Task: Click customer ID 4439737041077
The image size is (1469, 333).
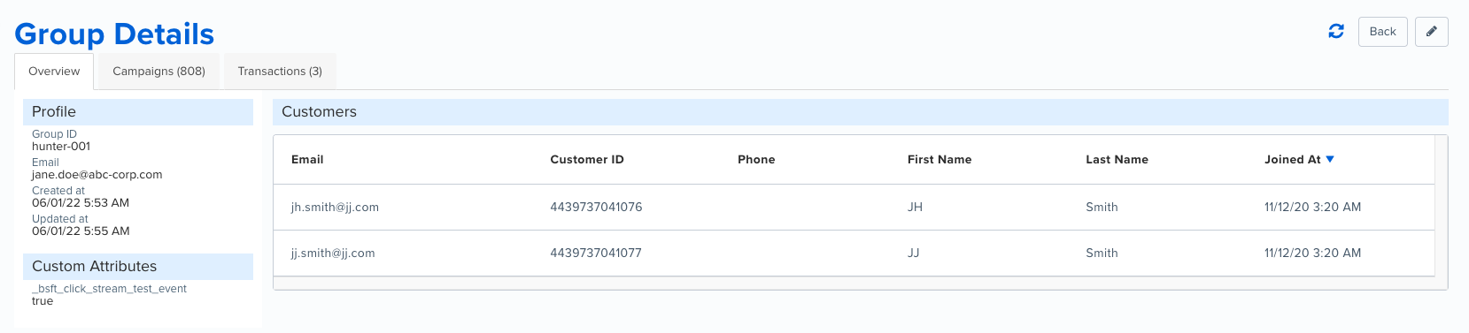Action: click(x=596, y=254)
